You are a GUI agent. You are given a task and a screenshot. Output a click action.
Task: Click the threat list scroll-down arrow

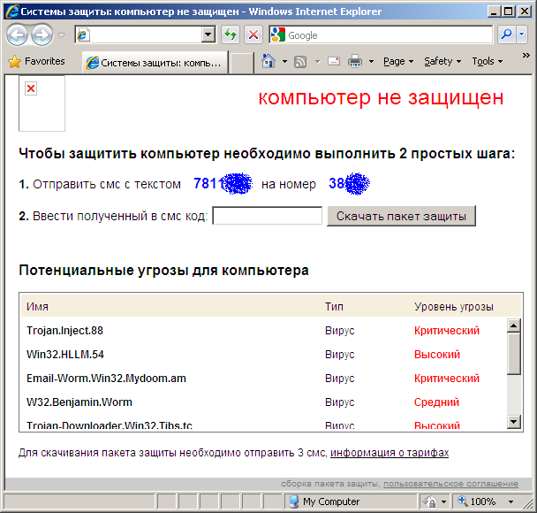click(x=514, y=422)
